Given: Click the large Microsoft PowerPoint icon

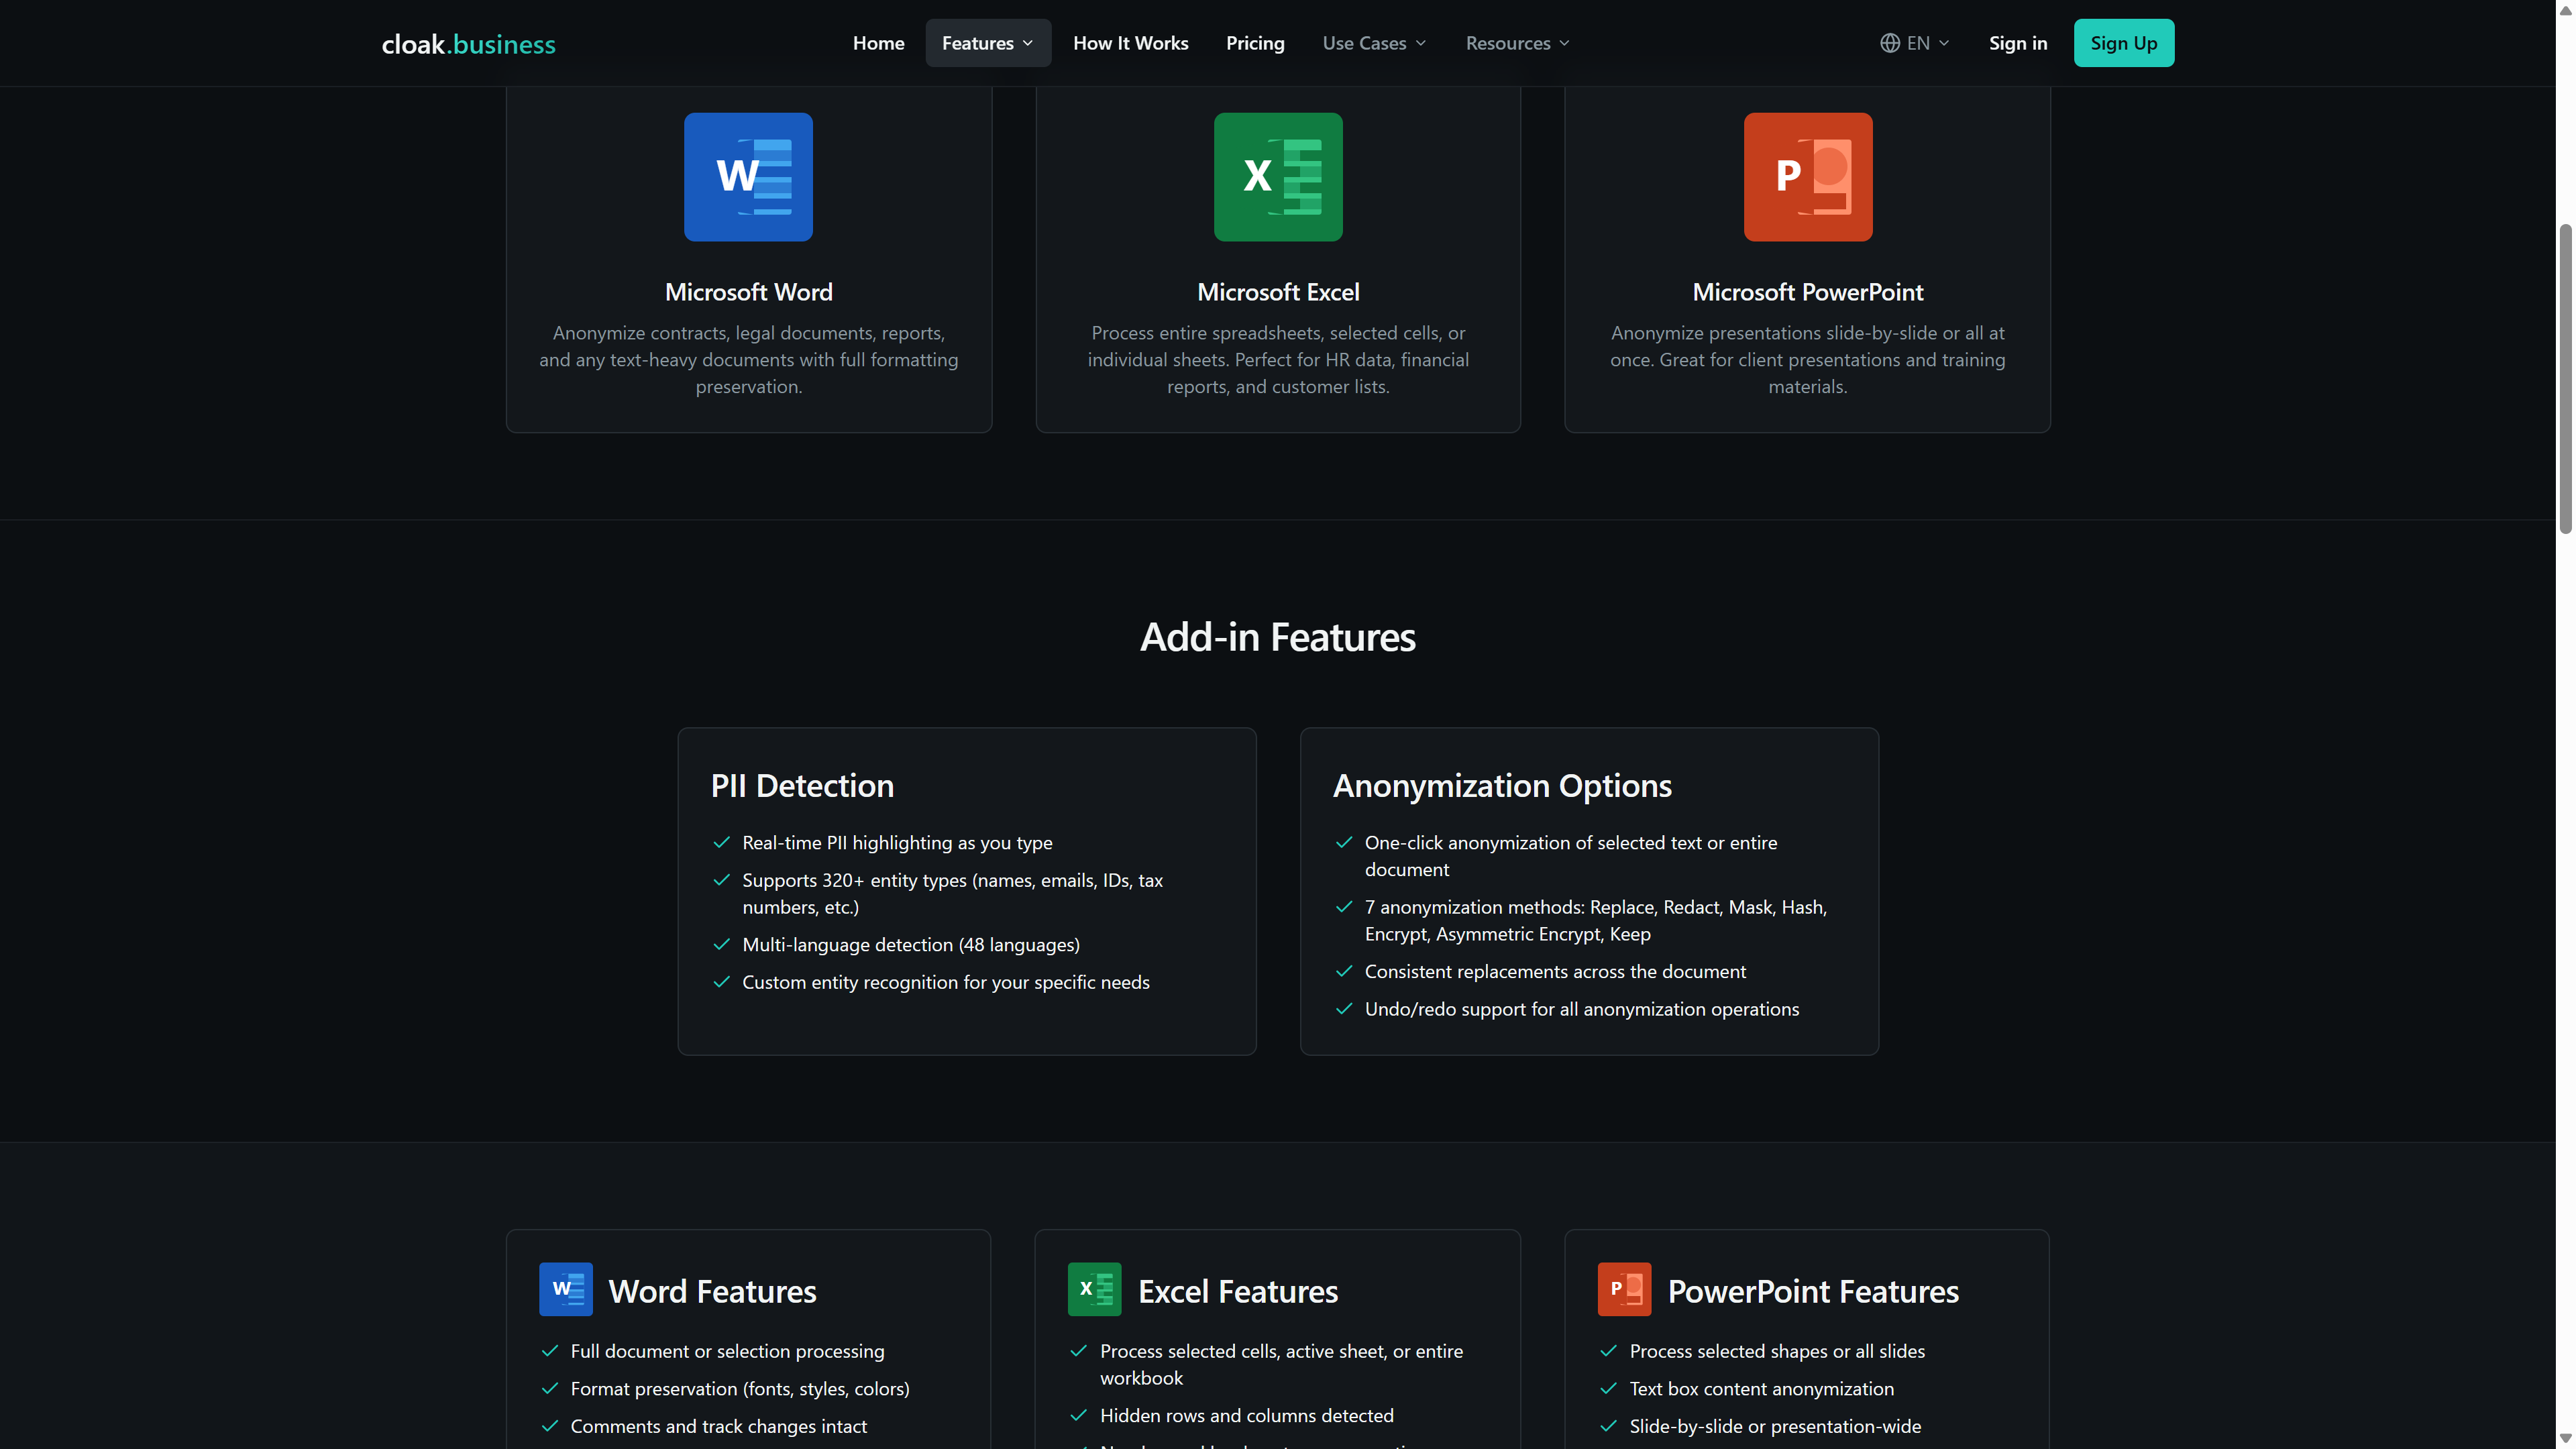Looking at the screenshot, I should [1808, 177].
